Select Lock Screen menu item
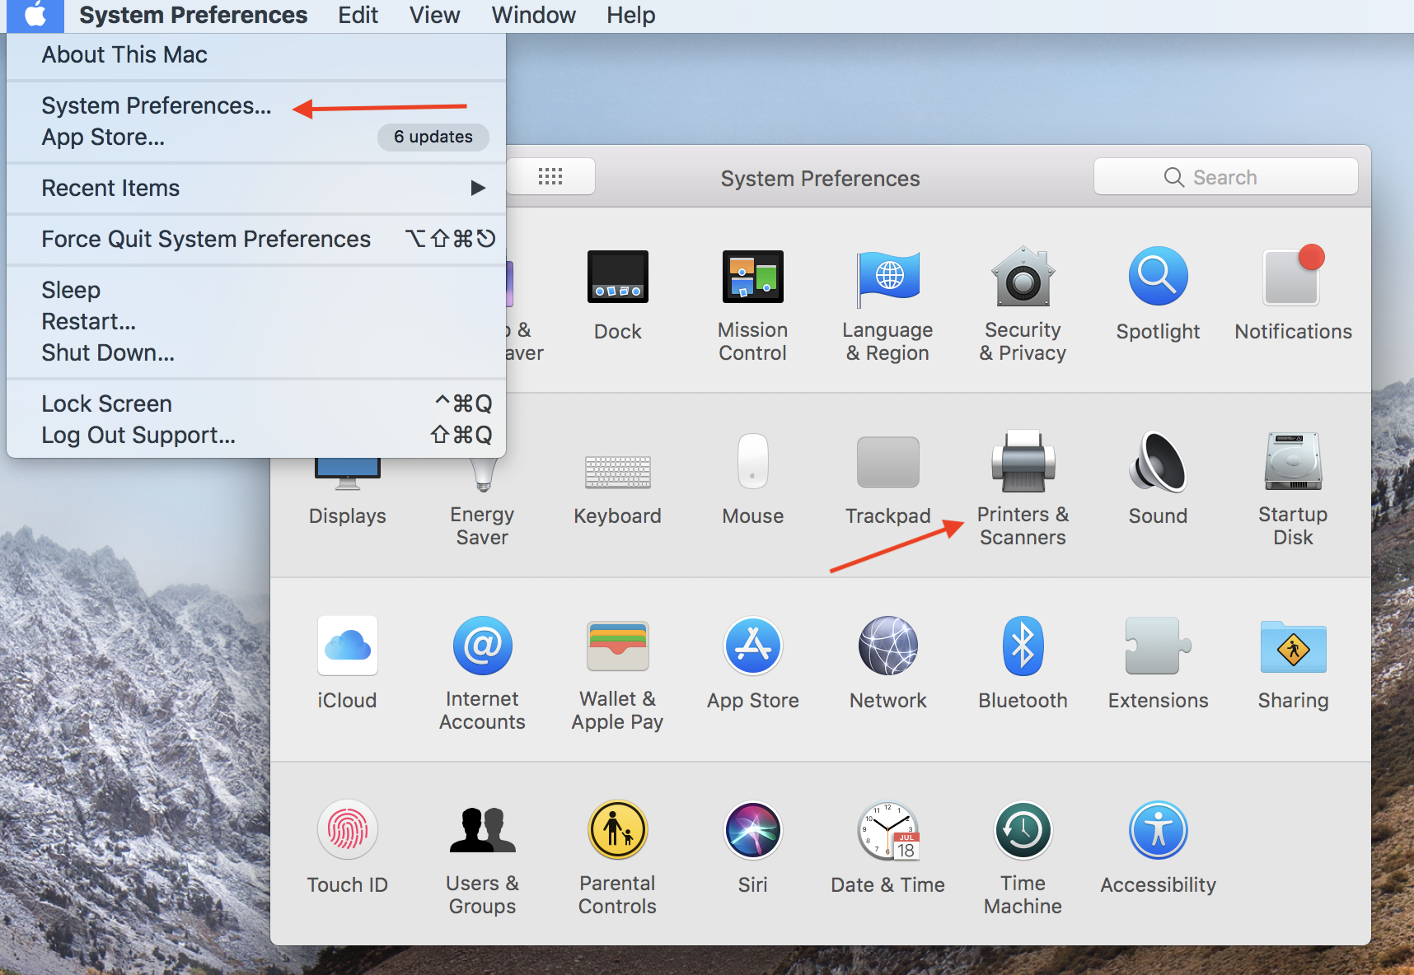The image size is (1414, 975). tap(256, 404)
